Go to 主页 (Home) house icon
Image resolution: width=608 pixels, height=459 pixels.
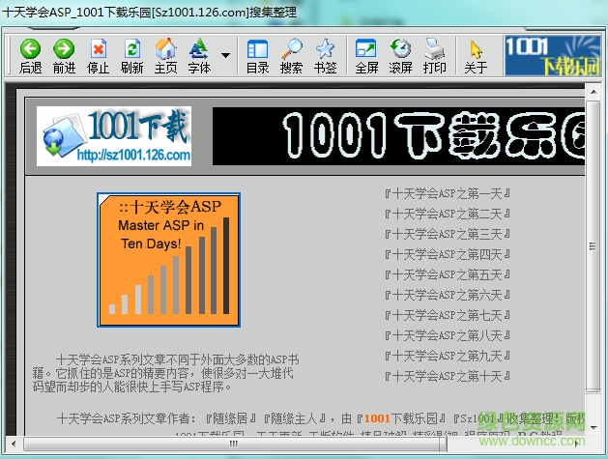165,49
